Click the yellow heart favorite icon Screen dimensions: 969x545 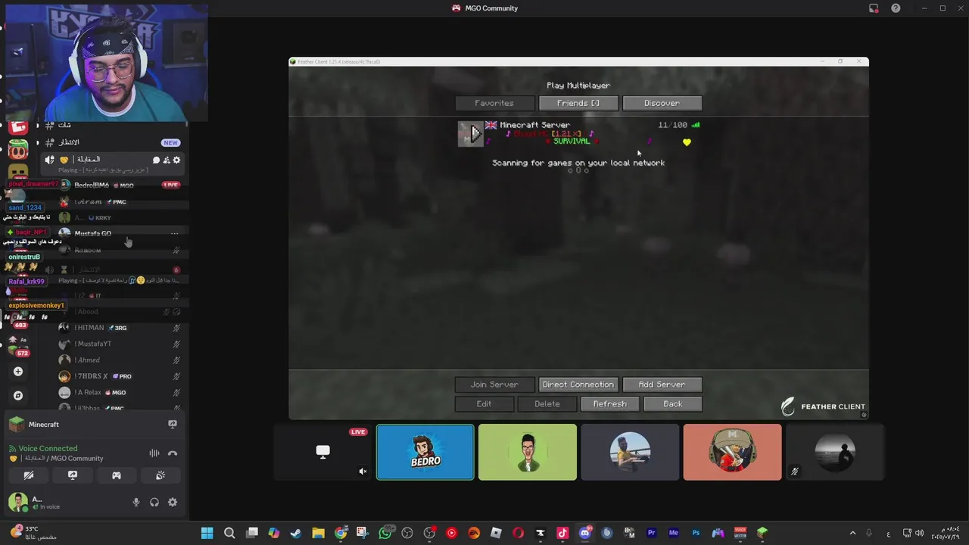pos(687,142)
